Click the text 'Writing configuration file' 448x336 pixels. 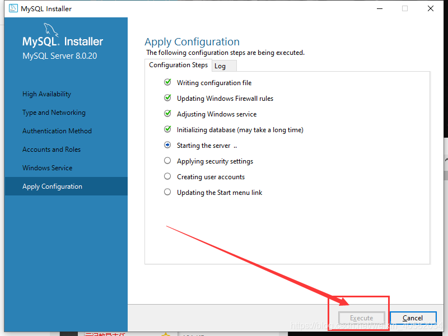click(214, 83)
